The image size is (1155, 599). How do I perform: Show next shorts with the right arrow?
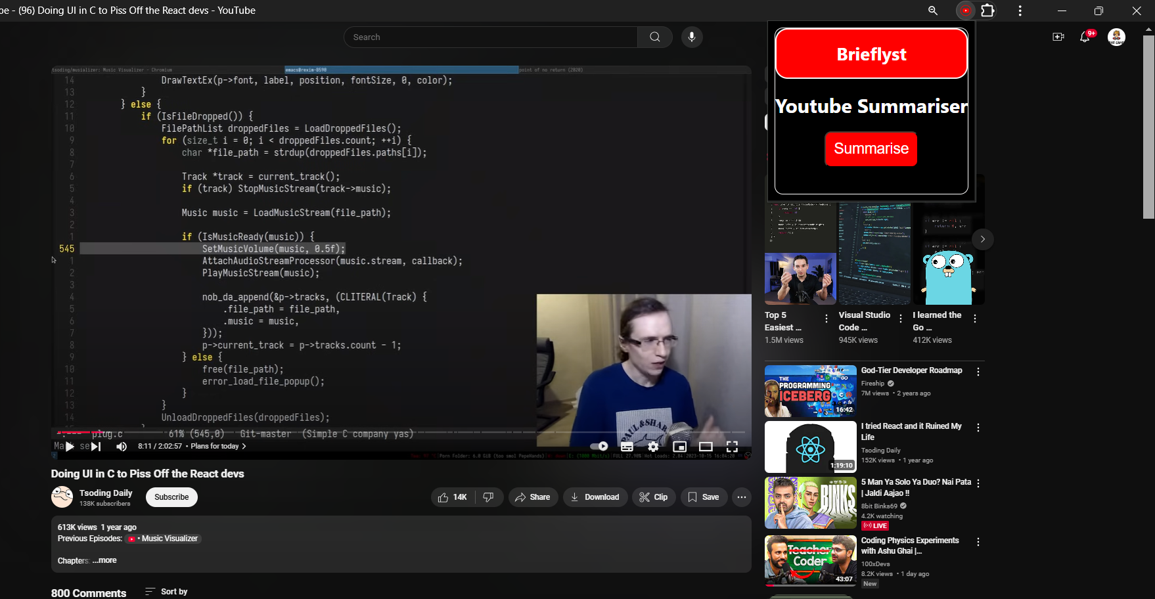pyautogui.click(x=982, y=239)
